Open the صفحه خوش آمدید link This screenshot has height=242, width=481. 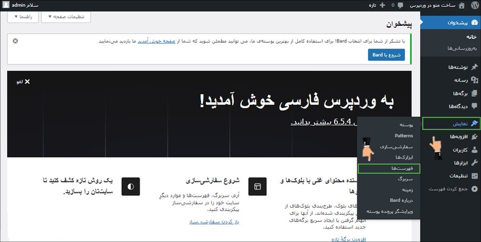[156, 41]
